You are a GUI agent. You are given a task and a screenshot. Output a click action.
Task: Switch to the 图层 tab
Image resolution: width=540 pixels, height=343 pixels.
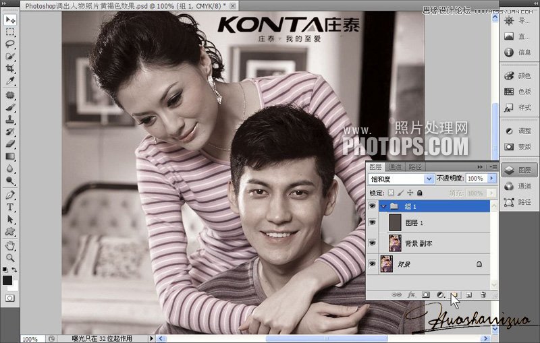tap(375, 167)
